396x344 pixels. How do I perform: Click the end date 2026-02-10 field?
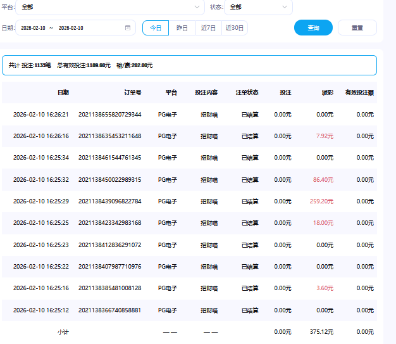71,28
